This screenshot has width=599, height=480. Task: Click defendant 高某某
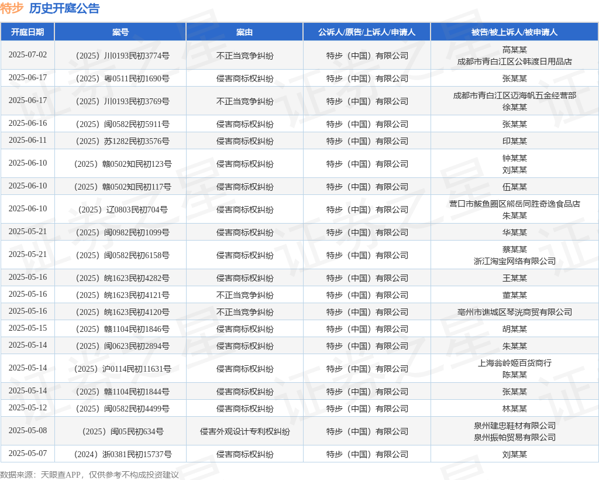[x=515, y=50]
